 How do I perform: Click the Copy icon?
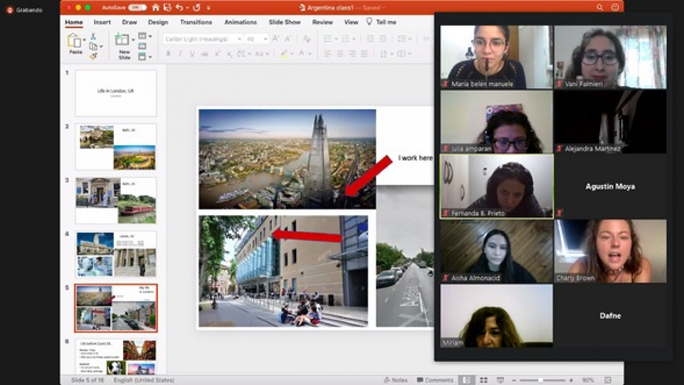(93, 46)
